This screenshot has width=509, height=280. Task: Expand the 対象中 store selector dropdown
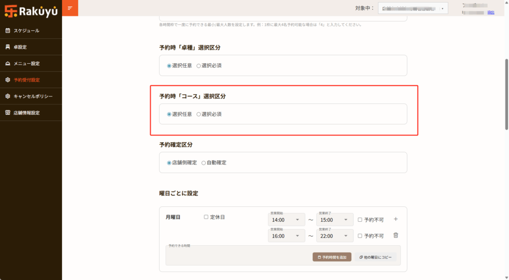coord(413,8)
